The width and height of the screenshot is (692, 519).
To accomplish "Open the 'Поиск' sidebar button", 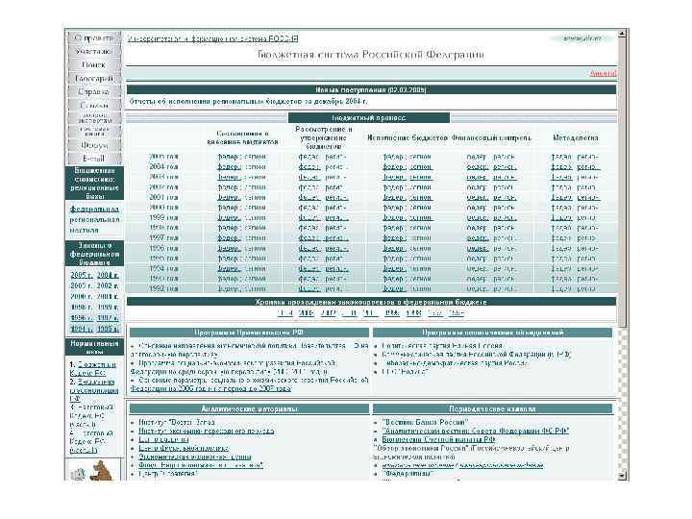I will 94,64.
